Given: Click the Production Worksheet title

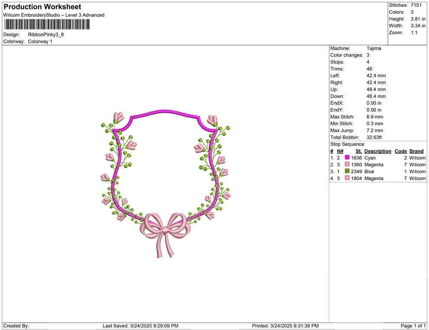Looking at the screenshot, I should point(42,6).
